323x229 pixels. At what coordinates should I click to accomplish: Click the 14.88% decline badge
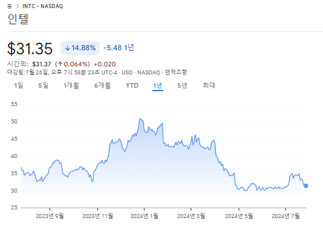(x=80, y=48)
